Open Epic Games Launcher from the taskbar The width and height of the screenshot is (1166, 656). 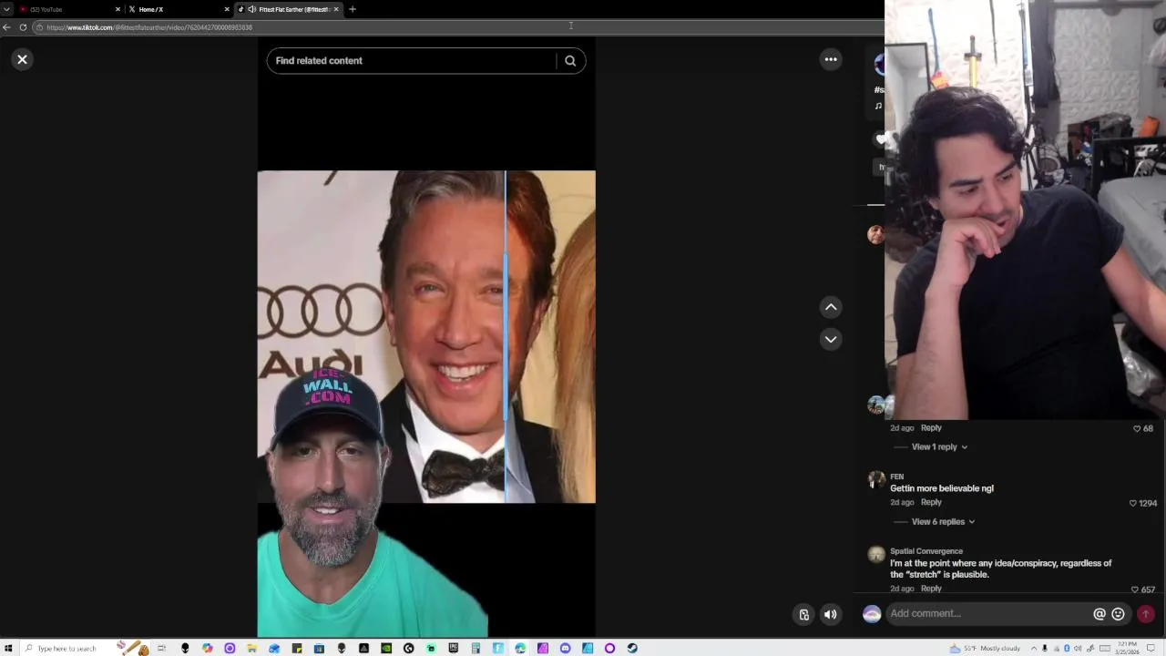pyautogui.click(x=453, y=648)
